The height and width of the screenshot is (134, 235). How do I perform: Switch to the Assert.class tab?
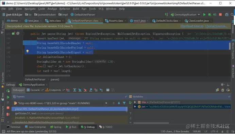click(116, 21)
